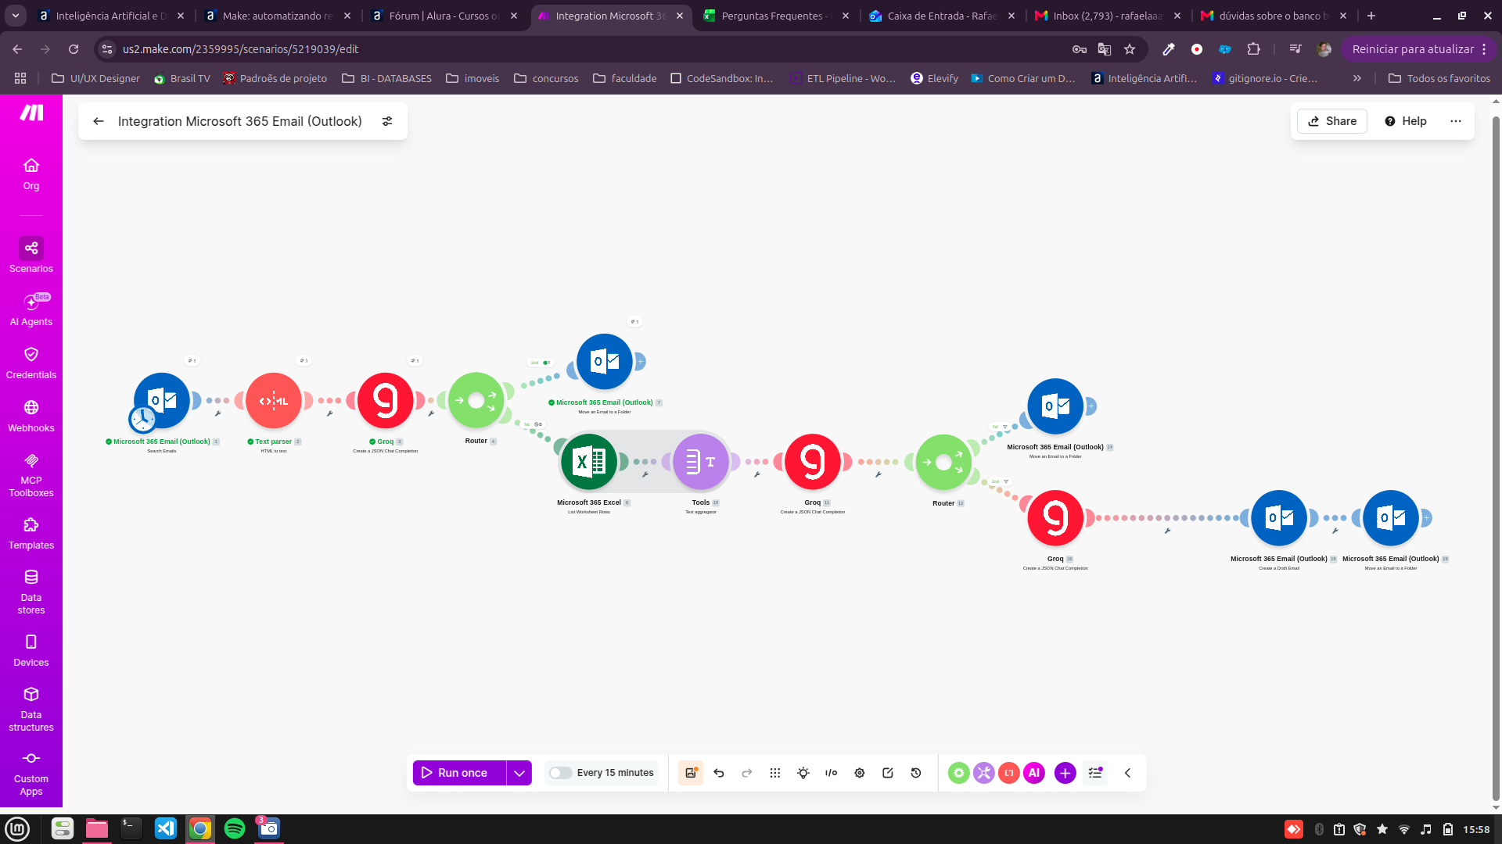Undo the last scenario change

coord(719,773)
